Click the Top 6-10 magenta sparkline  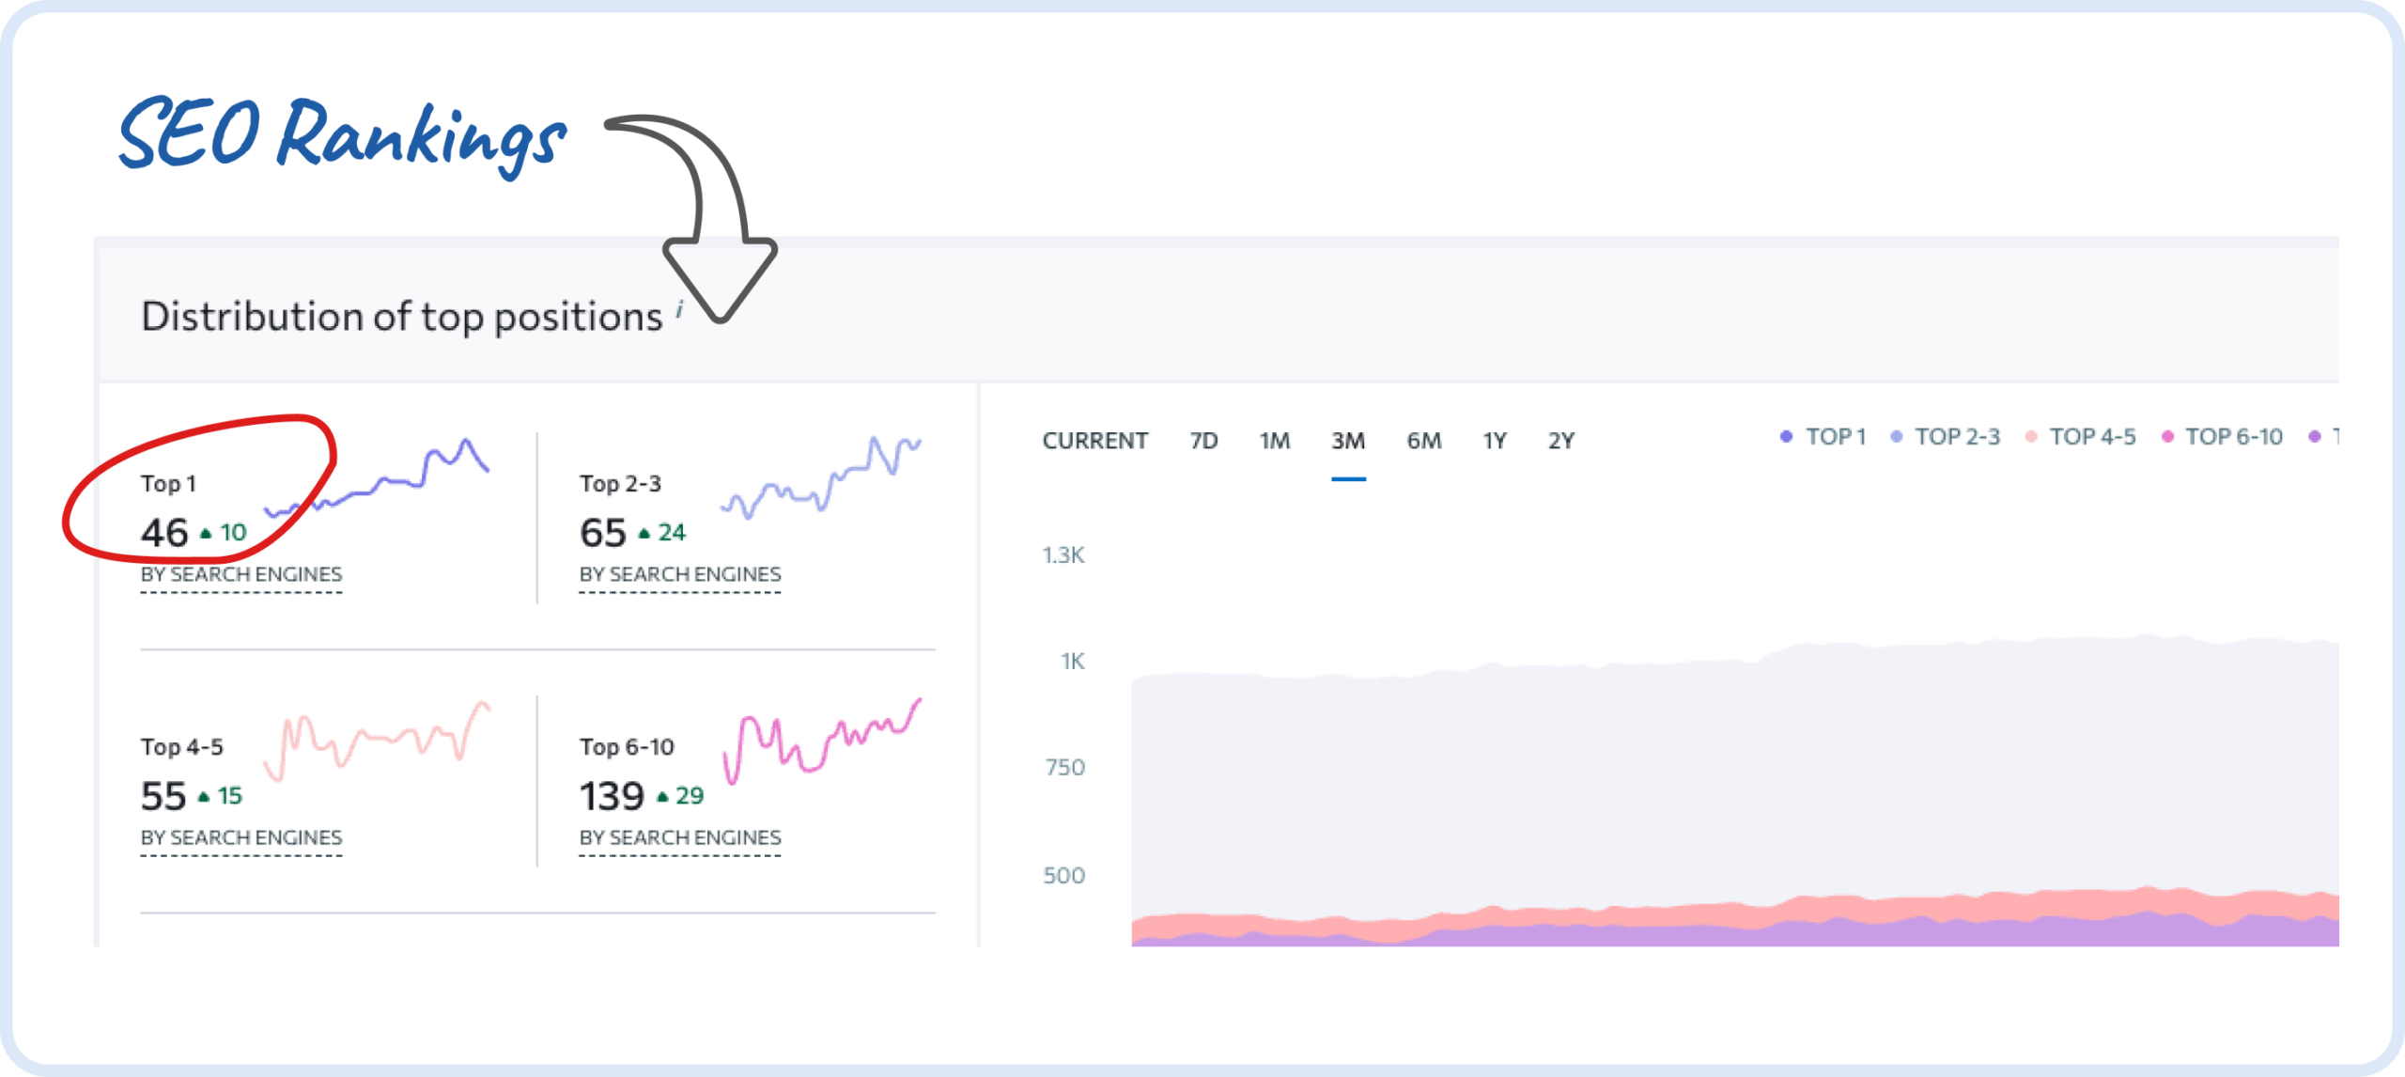[x=822, y=741]
